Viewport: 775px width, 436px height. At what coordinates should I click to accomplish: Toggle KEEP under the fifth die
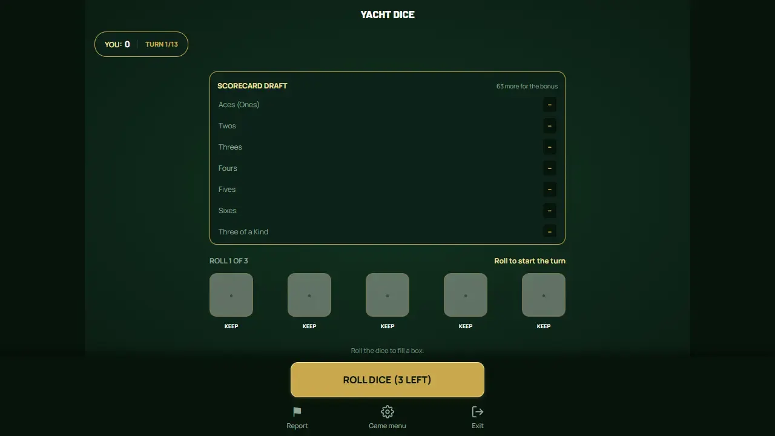click(x=544, y=326)
